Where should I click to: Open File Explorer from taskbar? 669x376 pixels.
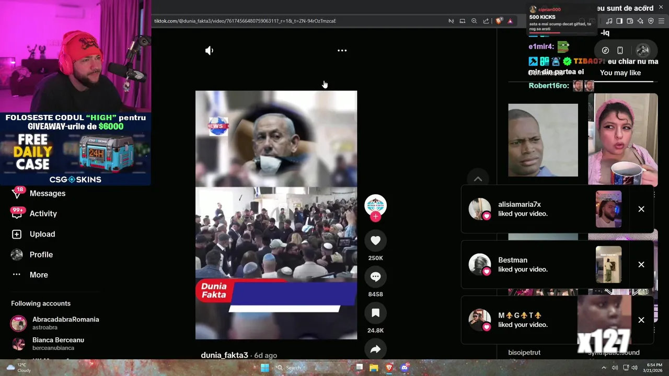tap(374, 368)
